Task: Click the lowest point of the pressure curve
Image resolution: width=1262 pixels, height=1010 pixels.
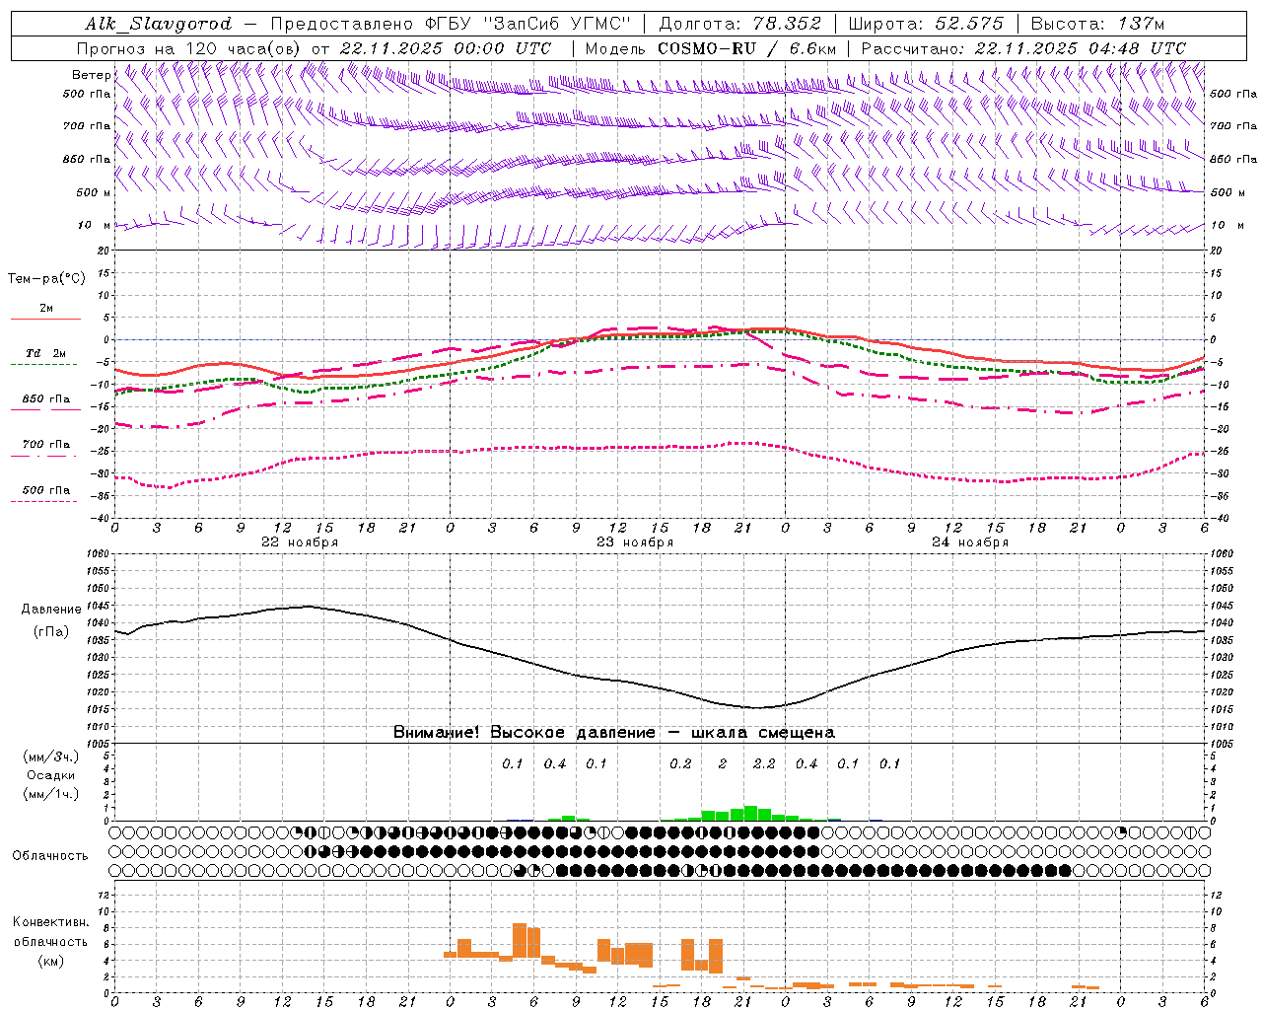Action: click(755, 707)
